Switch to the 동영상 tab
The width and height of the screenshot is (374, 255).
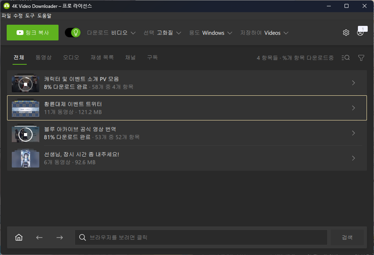click(x=44, y=57)
